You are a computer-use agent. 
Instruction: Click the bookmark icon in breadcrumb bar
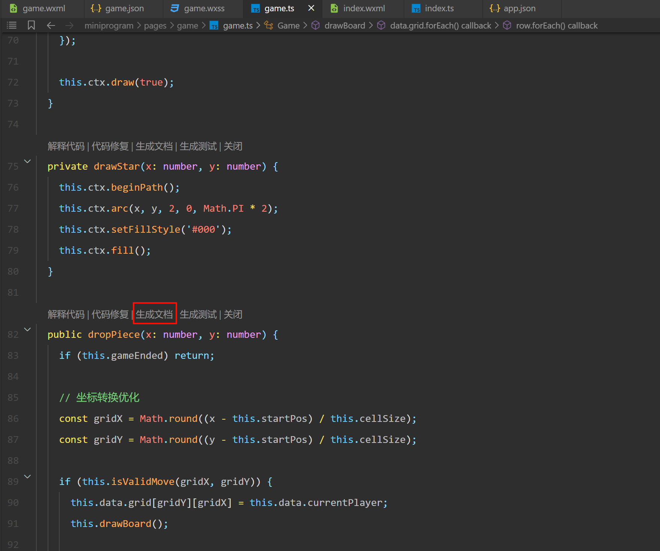(x=32, y=25)
